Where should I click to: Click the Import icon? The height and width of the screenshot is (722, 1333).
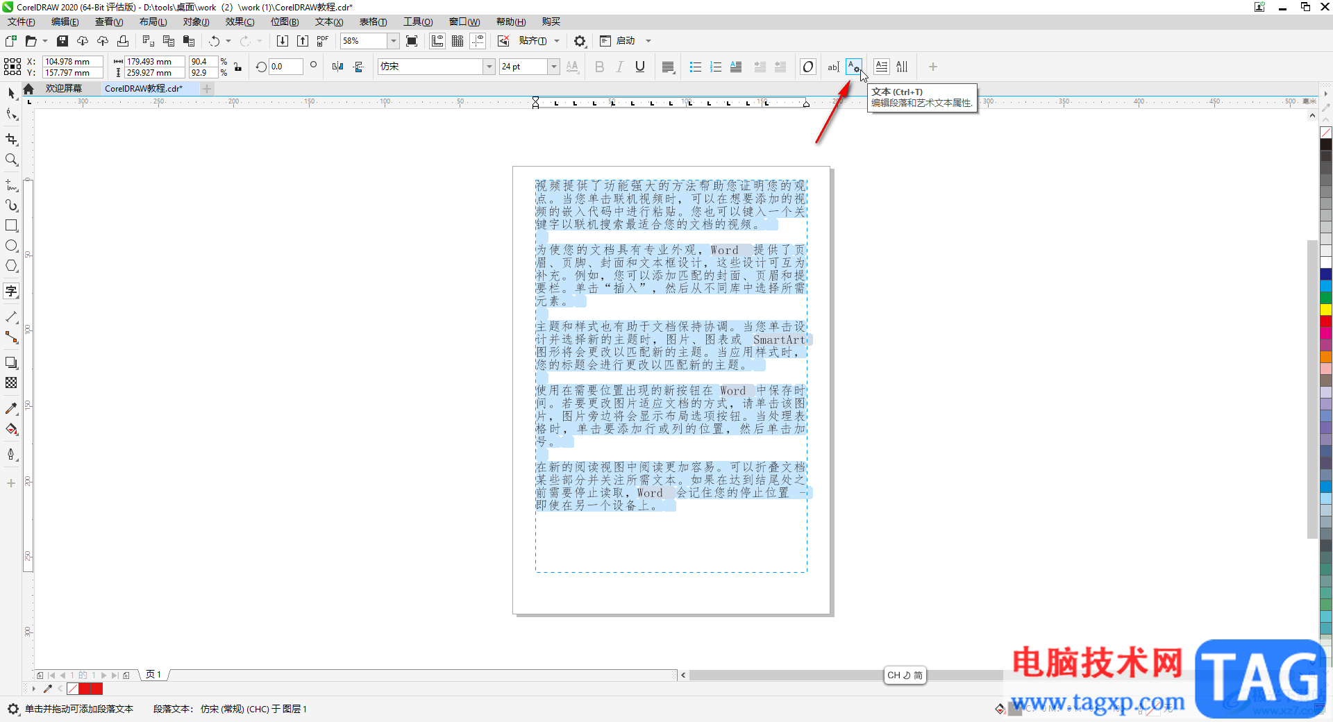283,41
